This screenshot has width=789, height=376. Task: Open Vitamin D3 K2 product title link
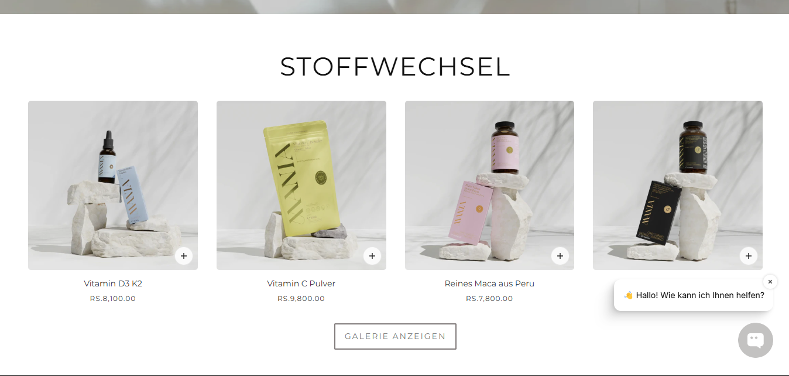coord(113,283)
